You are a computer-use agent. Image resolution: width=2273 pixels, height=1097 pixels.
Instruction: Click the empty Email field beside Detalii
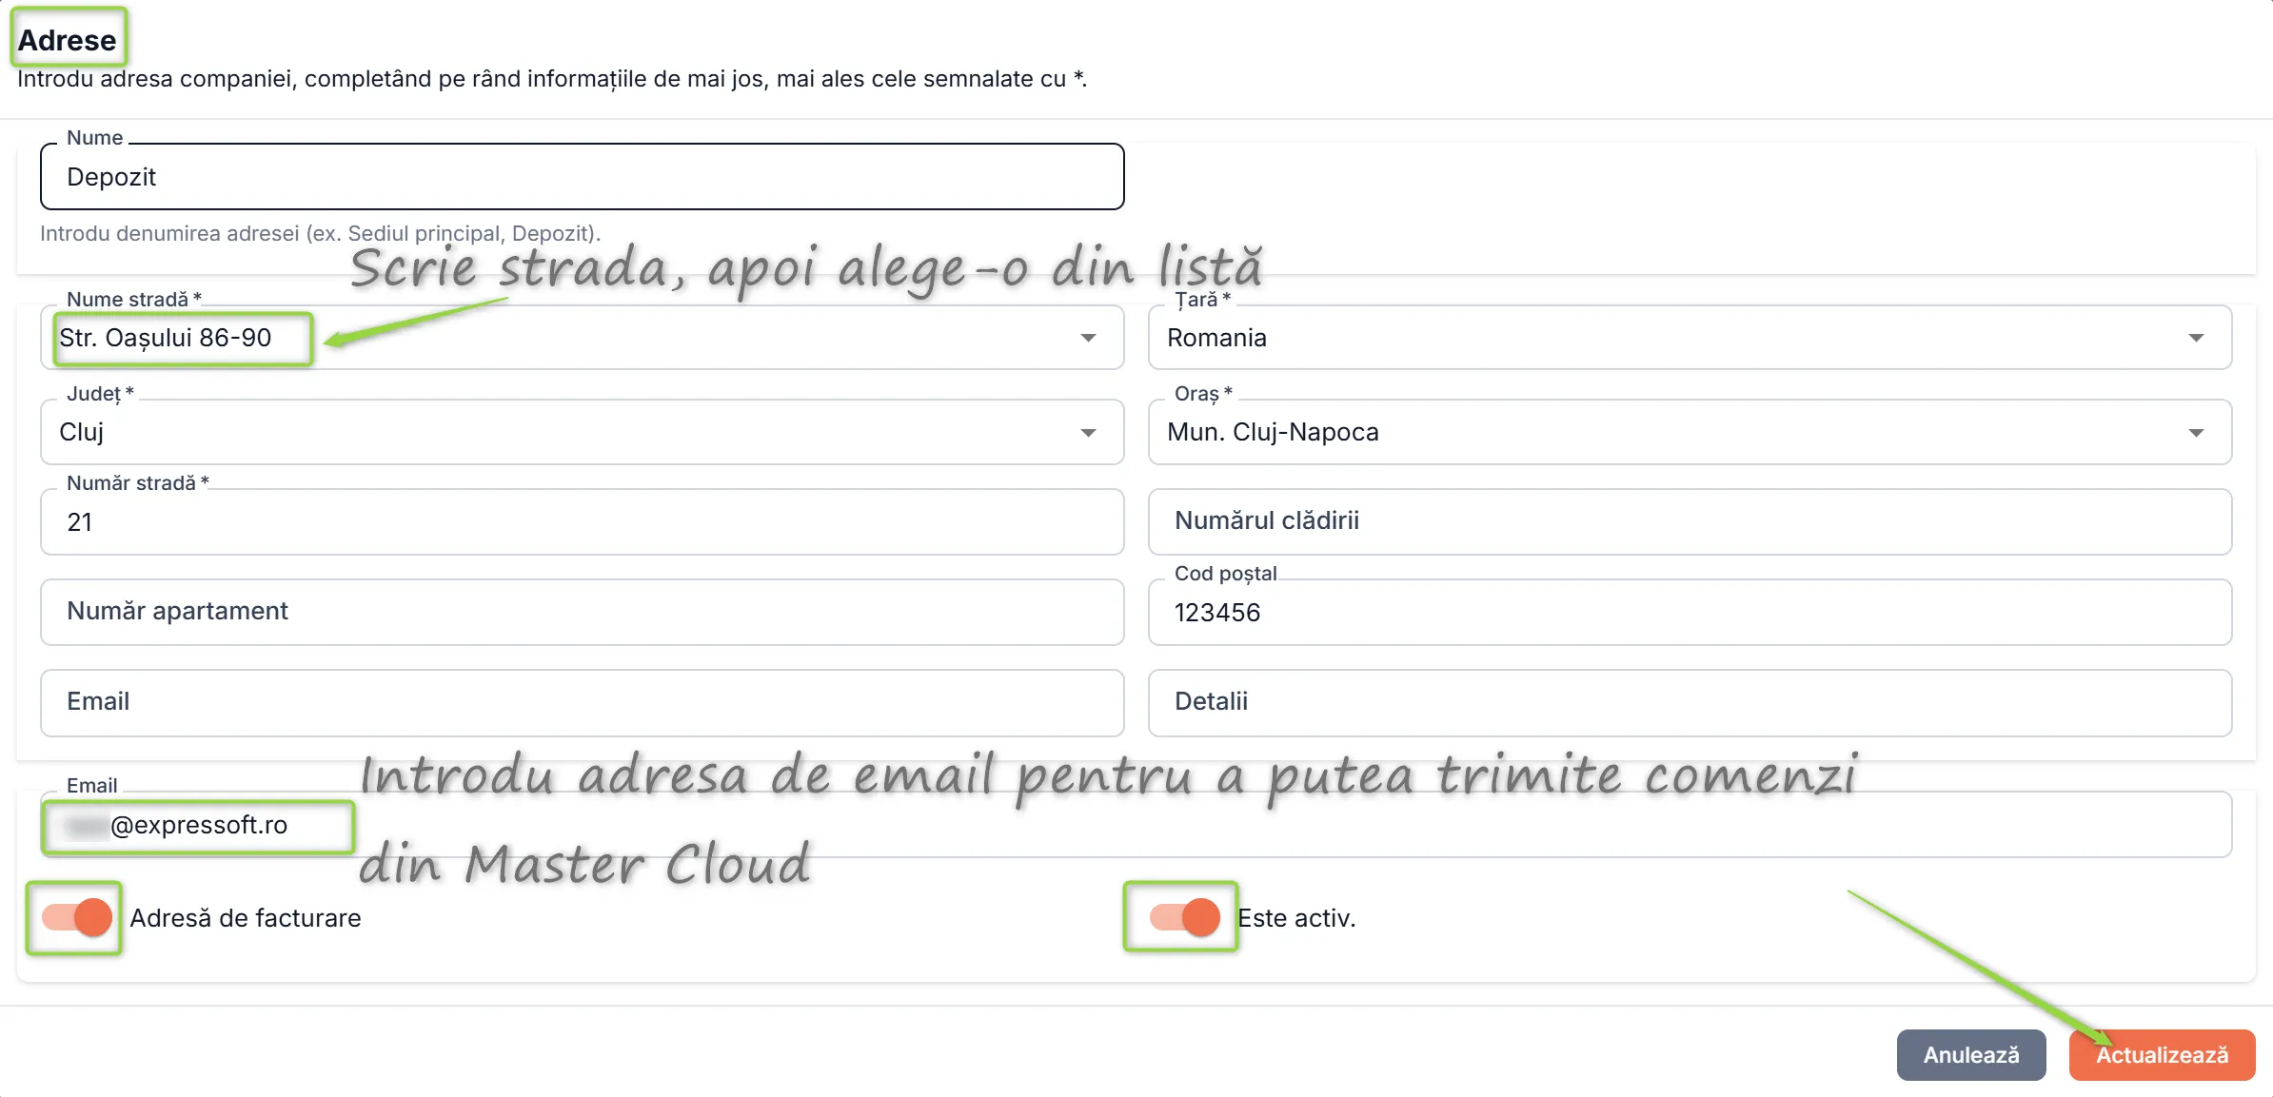583,702
